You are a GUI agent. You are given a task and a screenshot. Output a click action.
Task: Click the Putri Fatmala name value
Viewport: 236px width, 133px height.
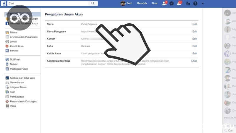pos(89,24)
